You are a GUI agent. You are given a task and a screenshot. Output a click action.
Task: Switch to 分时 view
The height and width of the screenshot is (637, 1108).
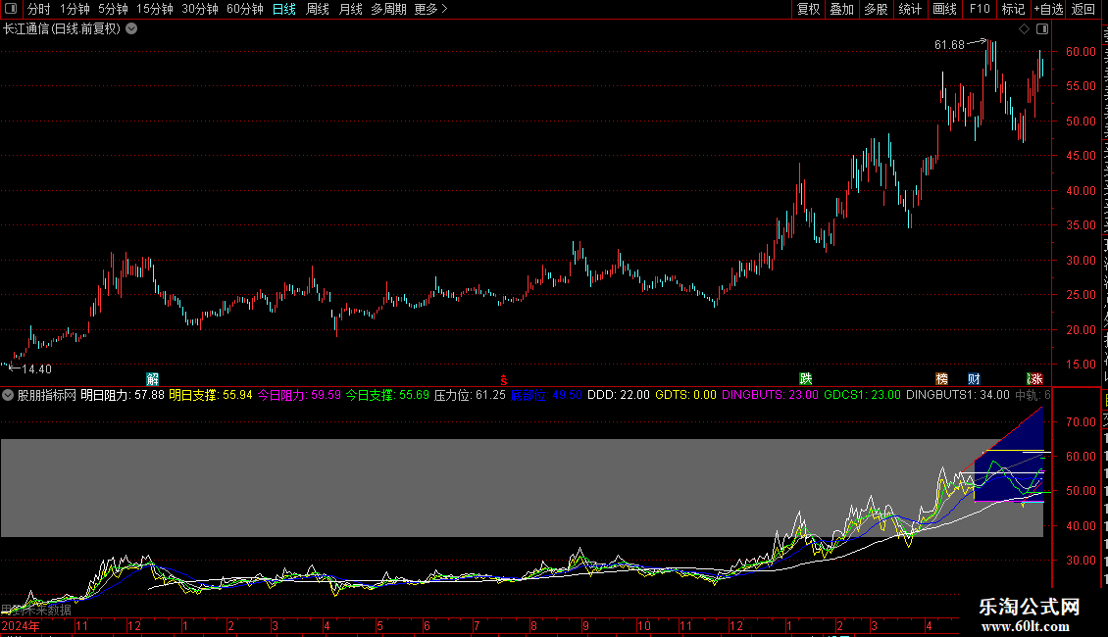point(39,9)
